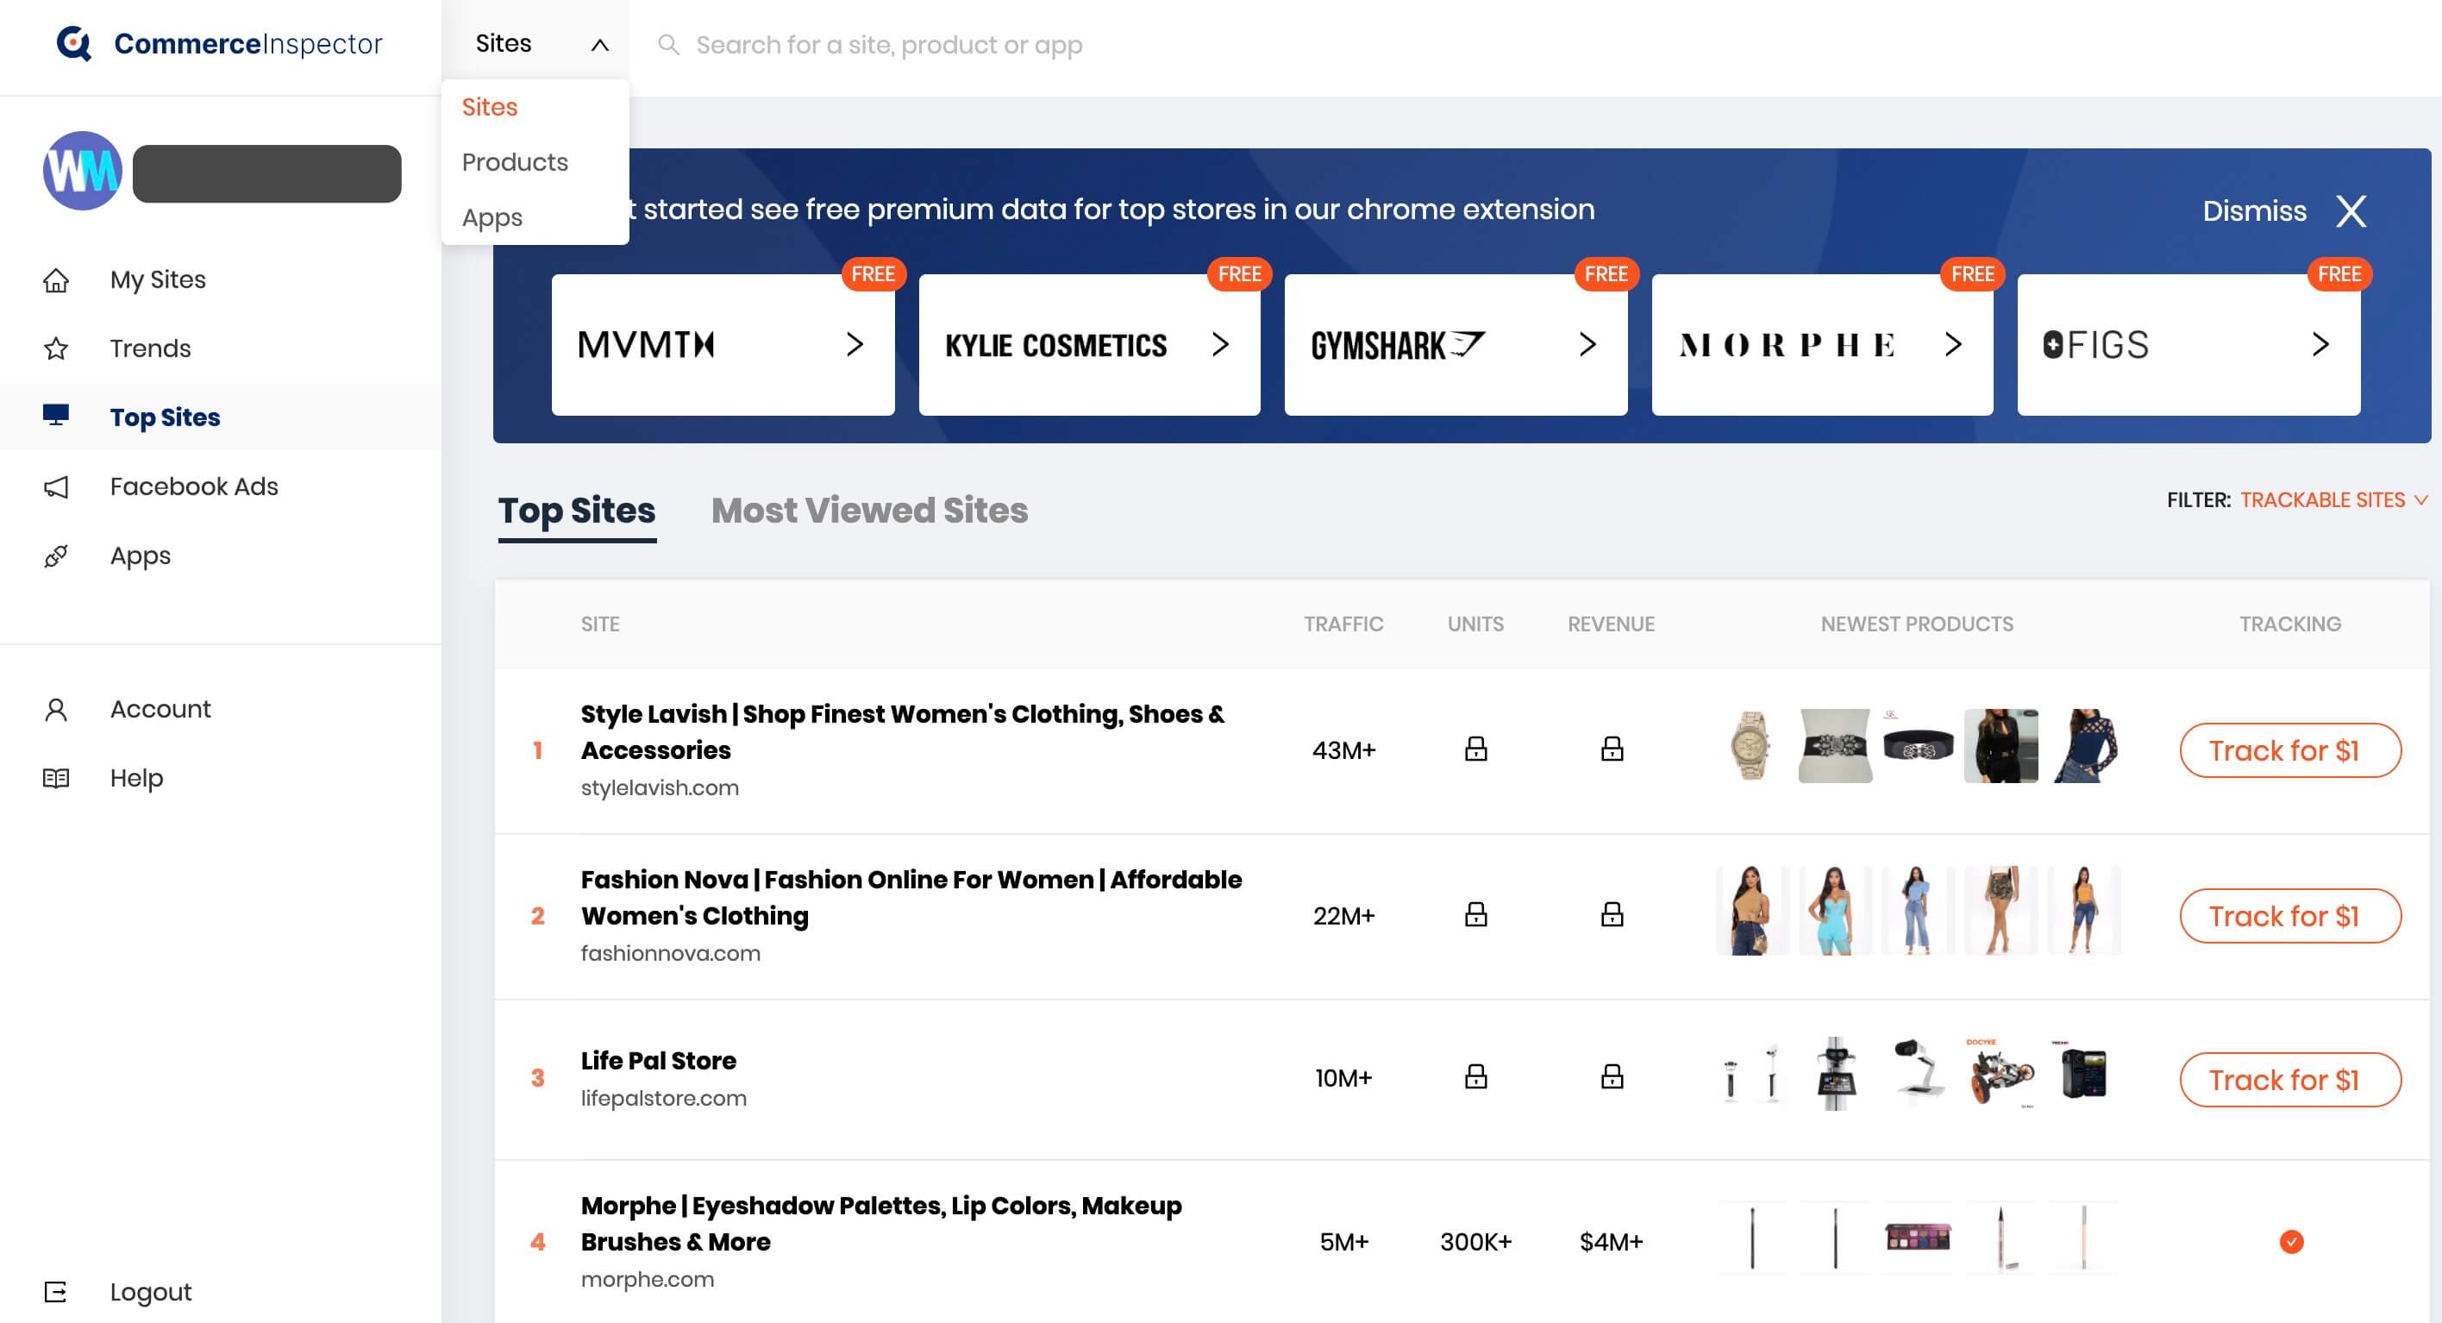Click the Life Pal Store title
Viewport: 2442px width, 1323px height.
click(x=658, y=1060)
